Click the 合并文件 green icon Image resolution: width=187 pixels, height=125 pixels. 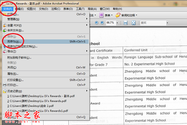(x=5, y=31)
